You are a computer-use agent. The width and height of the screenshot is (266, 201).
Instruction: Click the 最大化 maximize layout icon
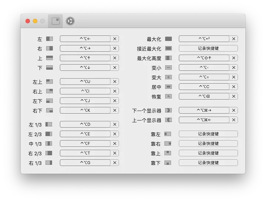pyautogui.click(x=168, y=39)
